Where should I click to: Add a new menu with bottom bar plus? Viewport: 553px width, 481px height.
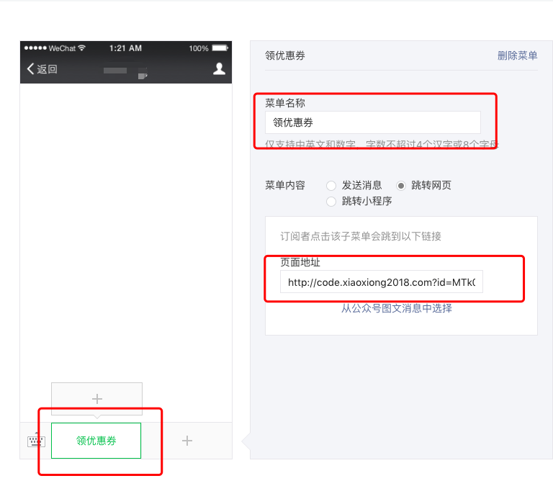point(187,441)
